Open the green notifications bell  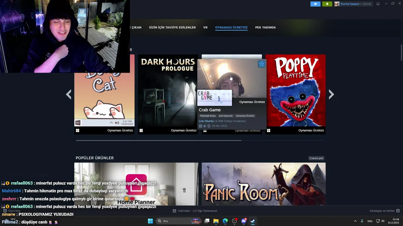point(327,4)
